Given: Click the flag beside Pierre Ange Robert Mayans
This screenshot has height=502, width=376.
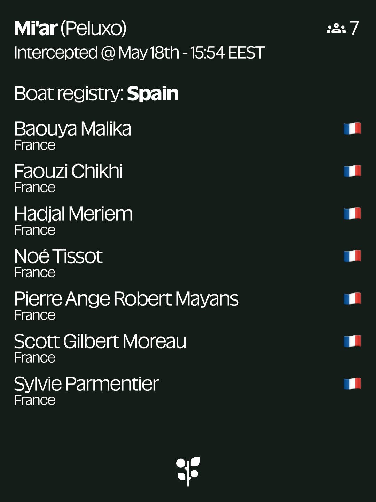Looking at the screenshot, I should pyautogui.click(x=352, y=299).
